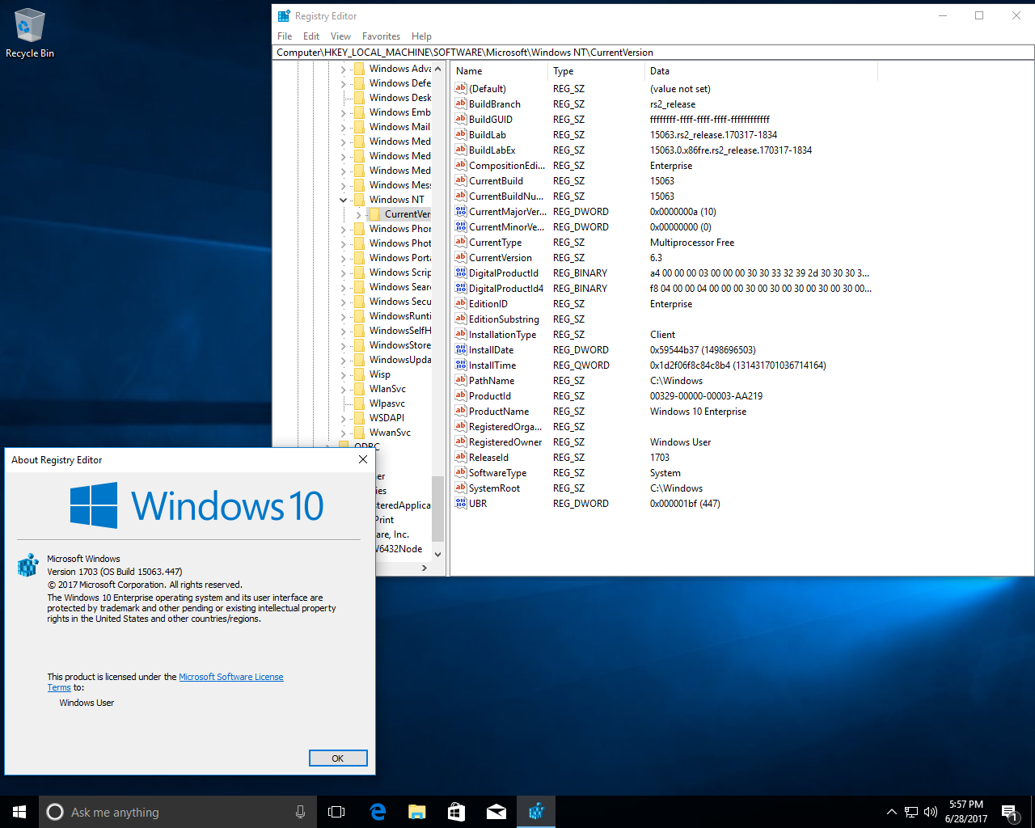Click the UBR DWORD value icon
1035x828 pixels.
pyautogui.click(x=461, y=503)
